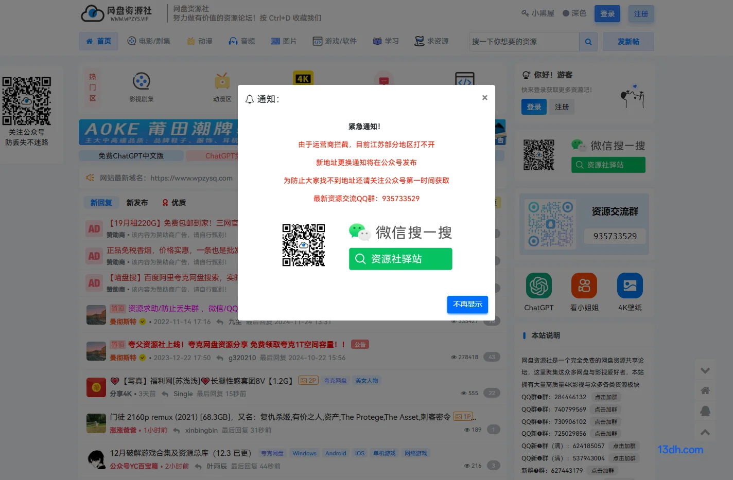Click 不再显示 button in dialog
This screenshot has height=480, width=733.
point(467,305)
